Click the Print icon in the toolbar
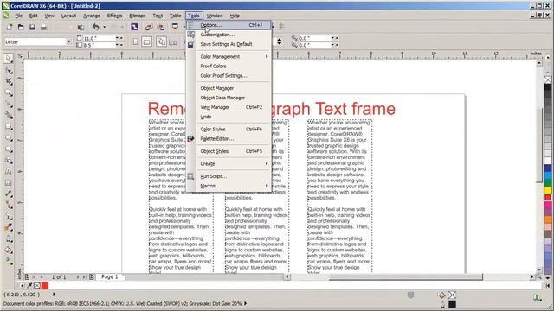 [43, 27]
